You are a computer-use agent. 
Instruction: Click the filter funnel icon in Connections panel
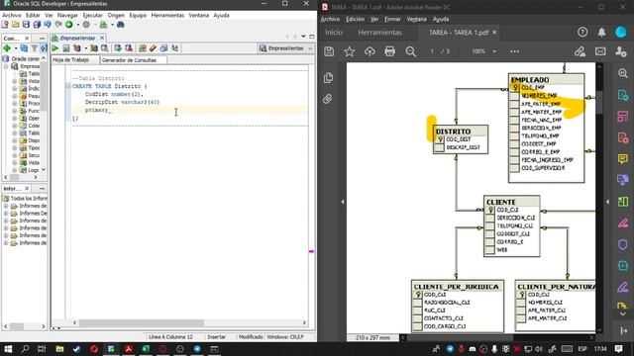[x=35, y=48]
